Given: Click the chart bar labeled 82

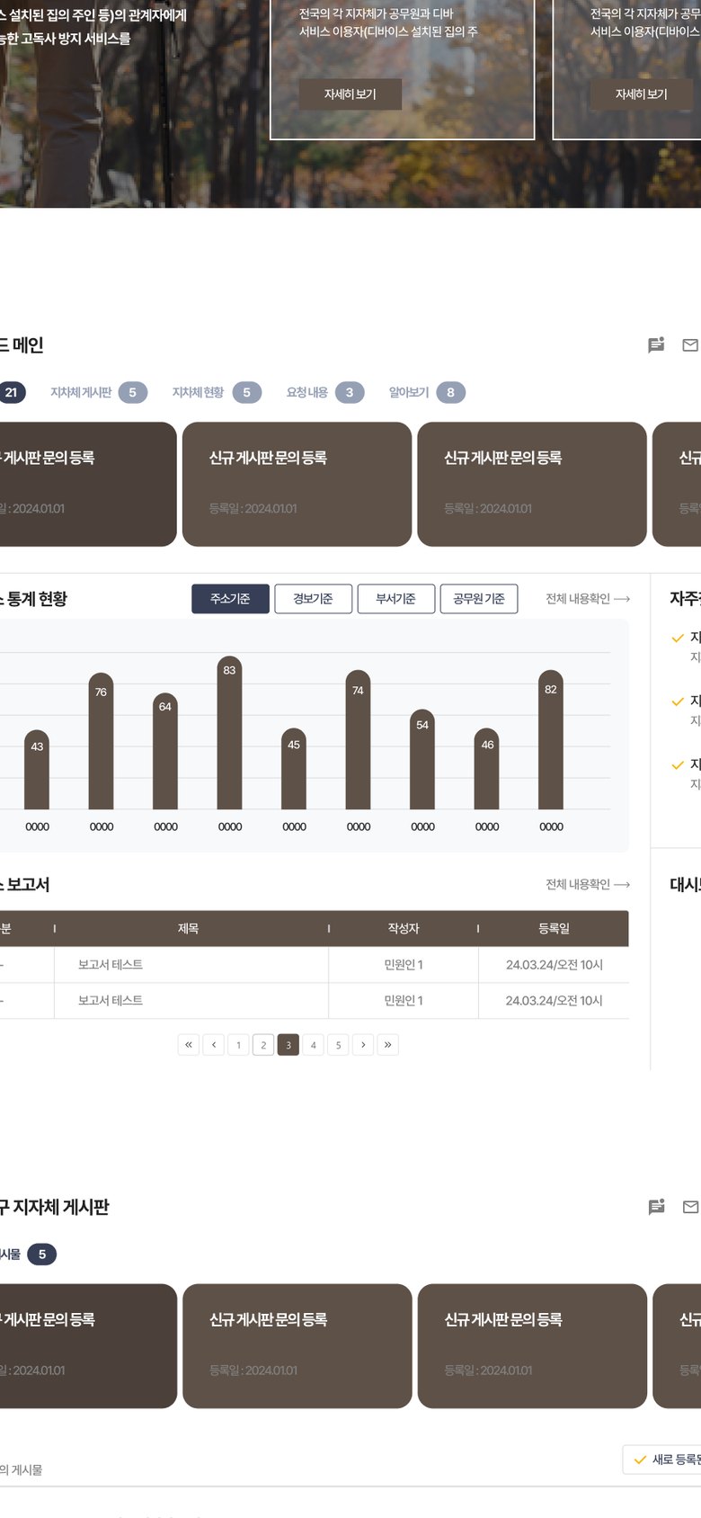Looking at the screenshot, I should point(551,740).
